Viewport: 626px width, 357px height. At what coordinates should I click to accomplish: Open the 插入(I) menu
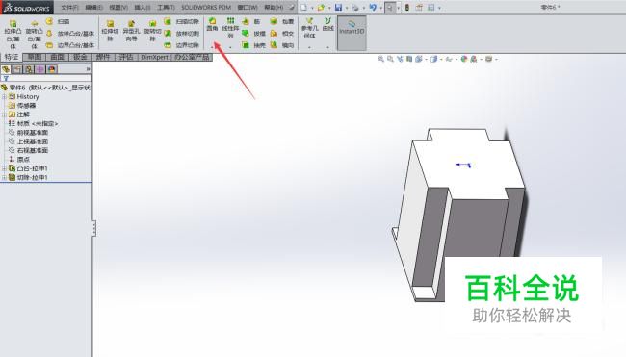click(143, 7)
